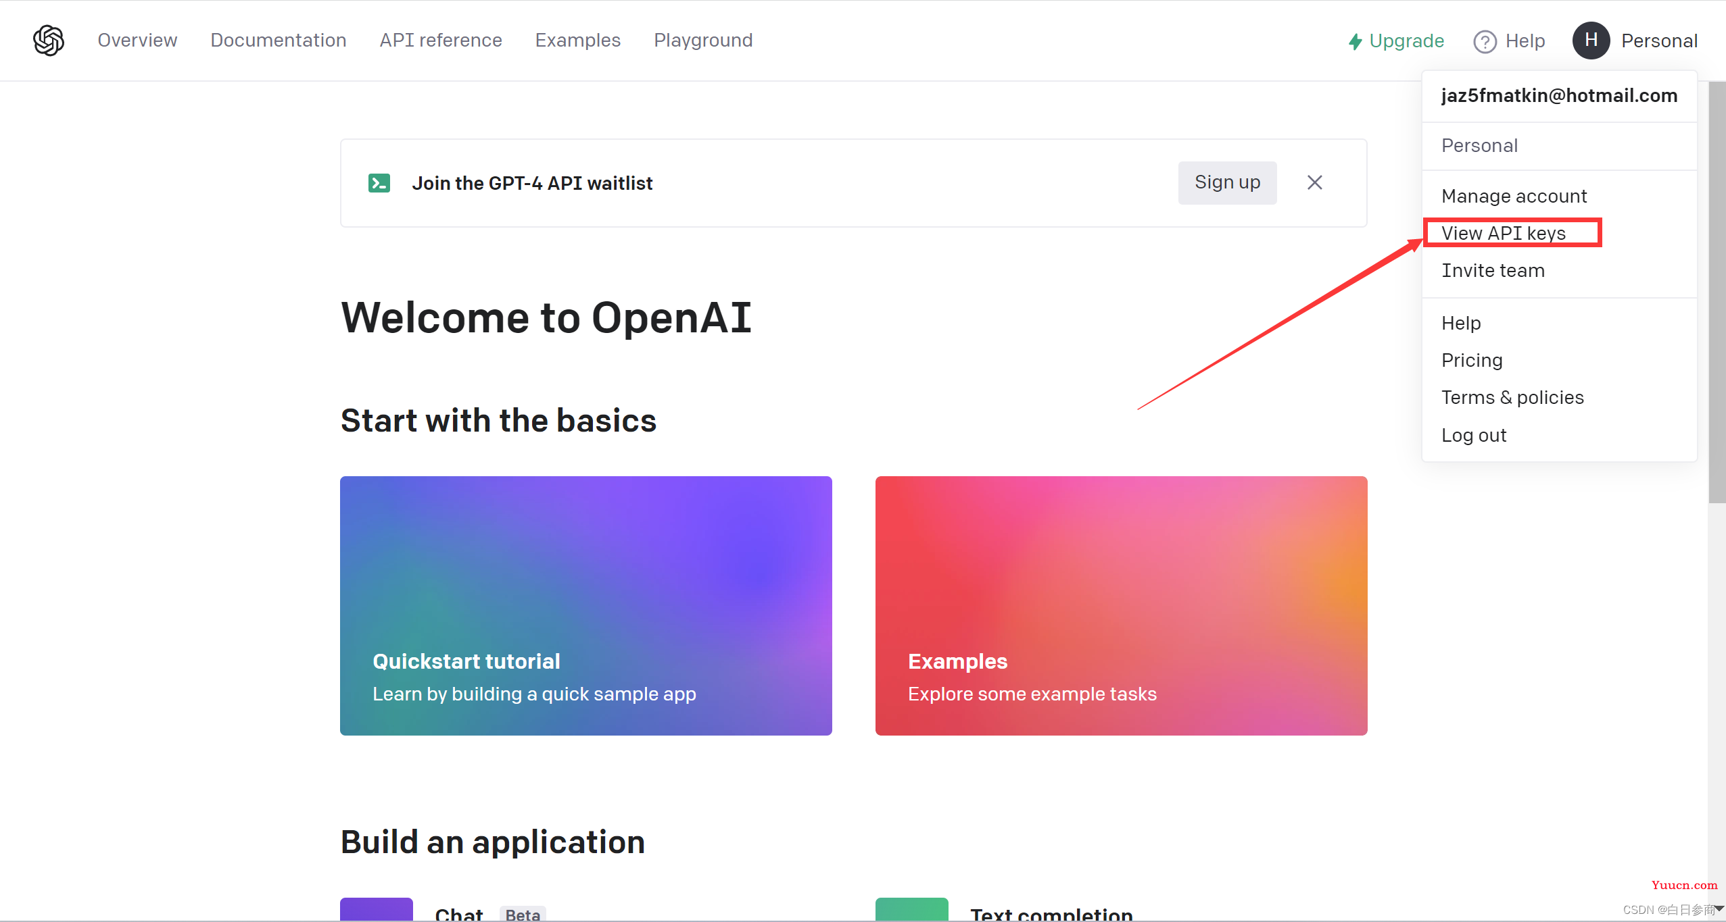Click the GPT-4 API waitlist sign icon

pyautogui.click(x=380, y=182)
